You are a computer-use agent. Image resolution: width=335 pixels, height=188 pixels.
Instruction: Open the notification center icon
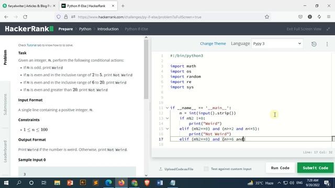click(x=327, y=183)
